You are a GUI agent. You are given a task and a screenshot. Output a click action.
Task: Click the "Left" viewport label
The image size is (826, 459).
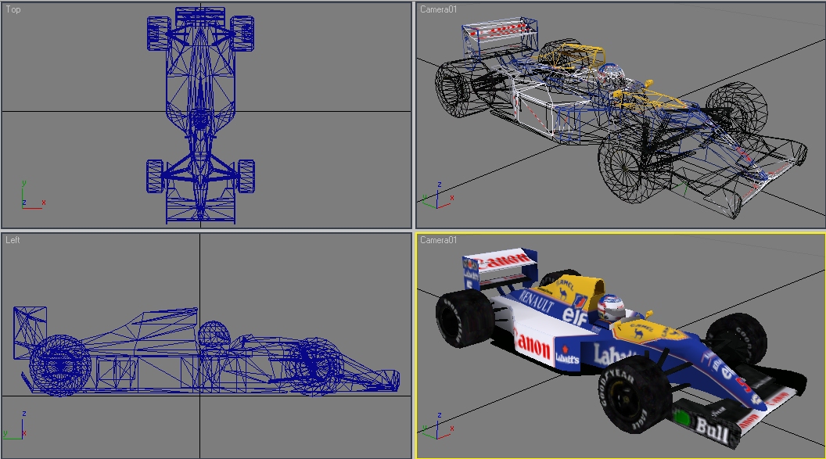coord(13,240)
